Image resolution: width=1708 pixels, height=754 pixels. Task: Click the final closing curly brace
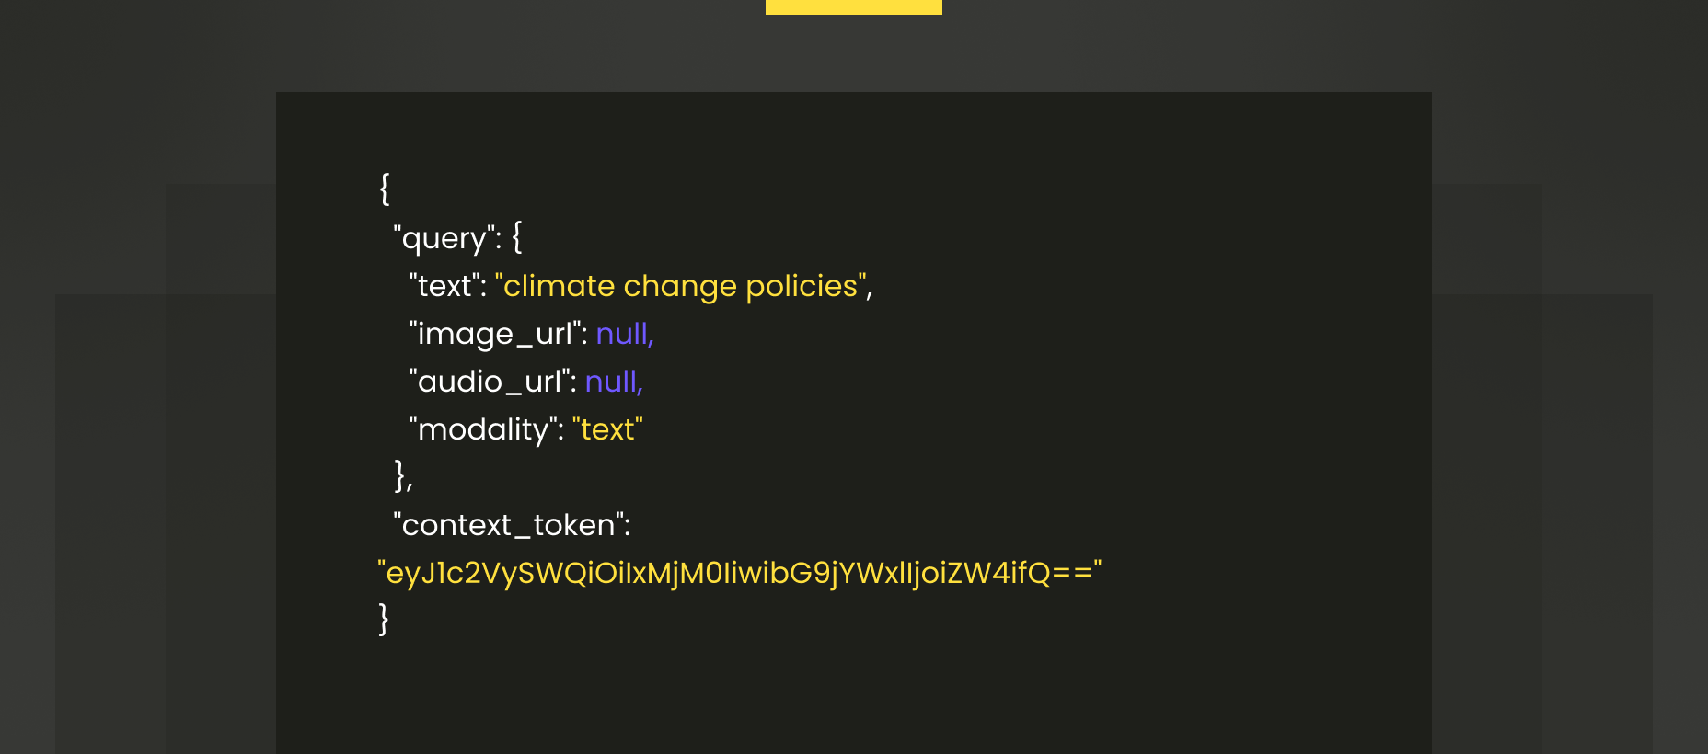click(x=384, y=619)
